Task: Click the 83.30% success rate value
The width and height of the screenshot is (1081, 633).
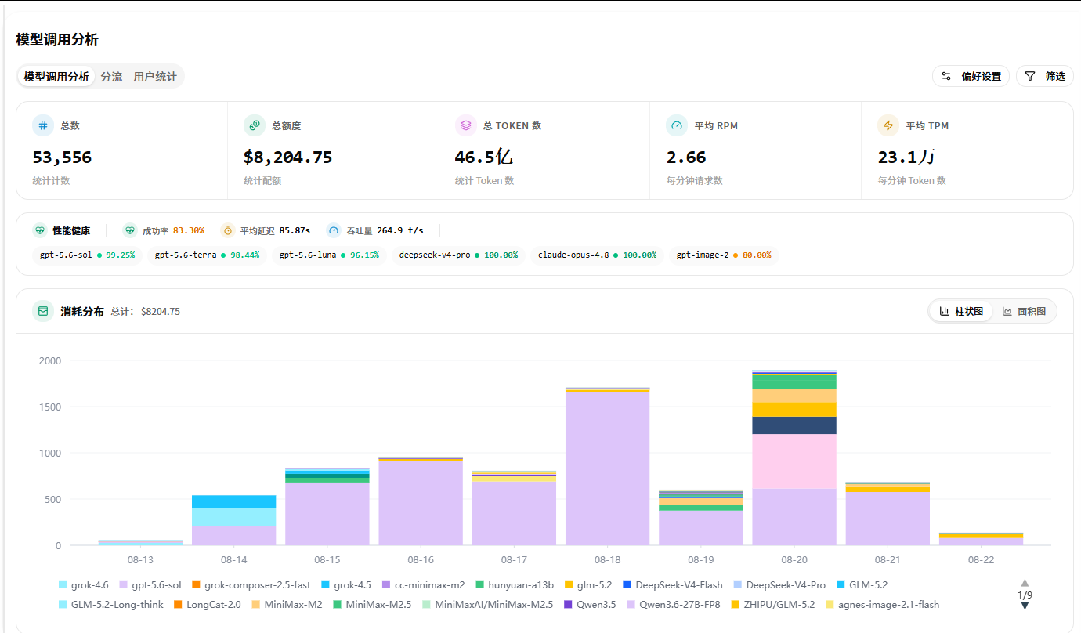Action: [189, 230]
